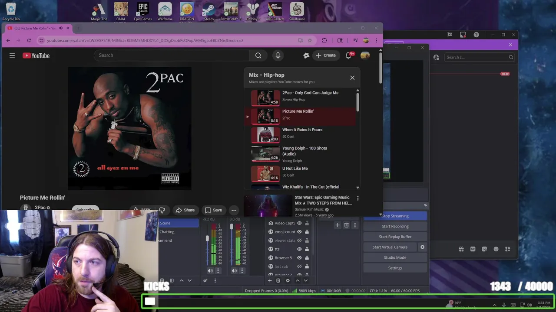
Task: Mute the first audio mixer channel in OBS
Action: coord(210,271)
